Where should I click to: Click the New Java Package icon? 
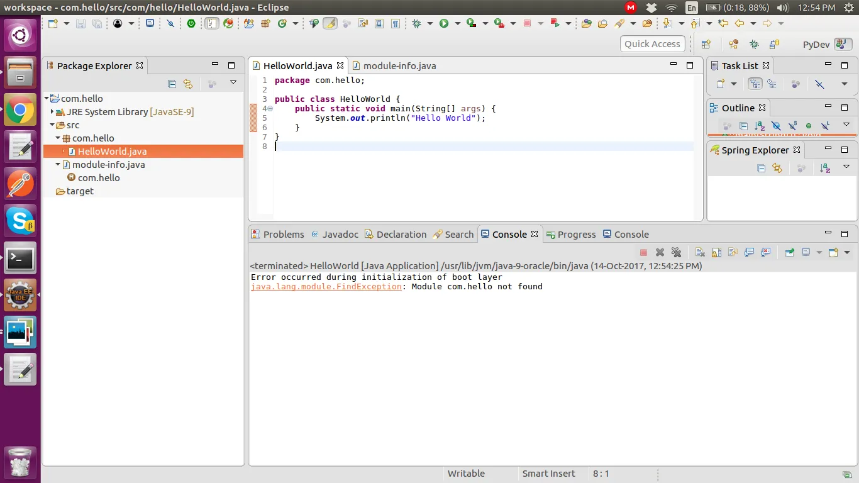pyautogui.click(x=265, y=23)
